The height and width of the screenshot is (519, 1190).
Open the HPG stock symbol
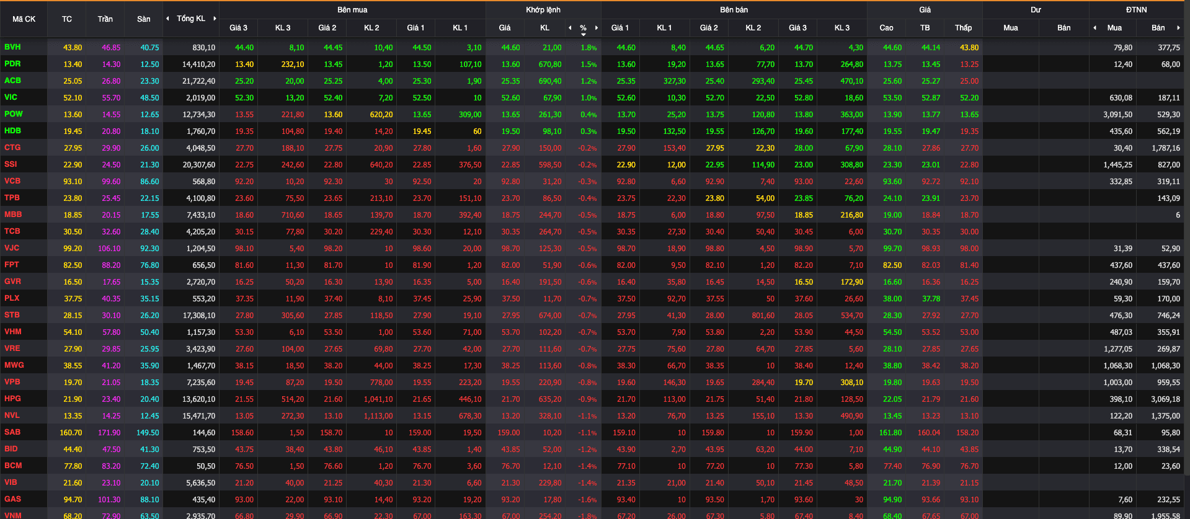(12, 399)
